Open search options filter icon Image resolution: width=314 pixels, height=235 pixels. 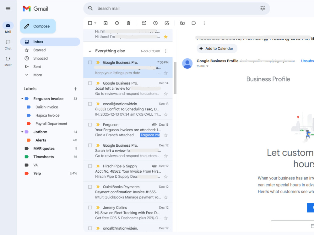pyautogui.click(x=263, y=8)
